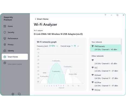Open support via headset icon
The height and width of the screenshot is (109, 126).
click(x=19, y=94)
